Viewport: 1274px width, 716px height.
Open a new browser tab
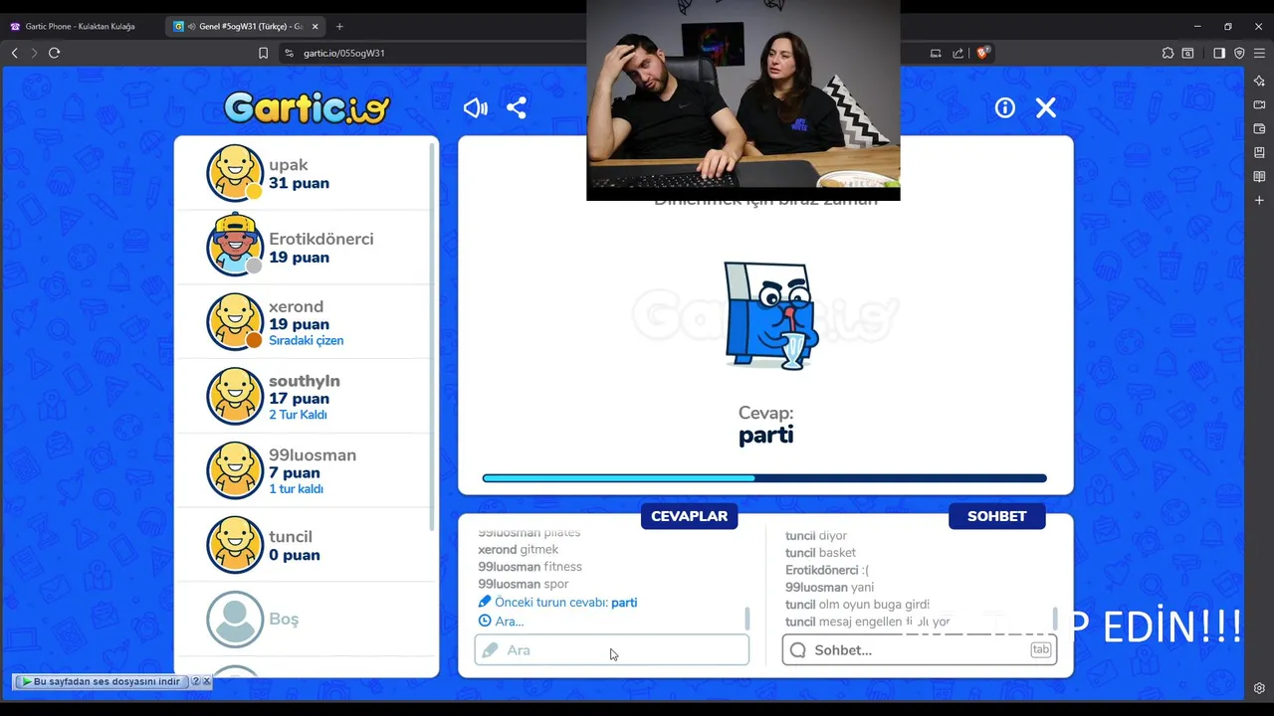click(339, 26)
